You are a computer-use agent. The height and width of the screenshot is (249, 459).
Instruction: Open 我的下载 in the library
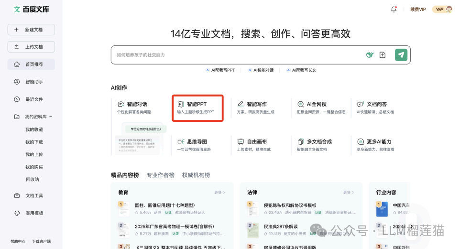click(34, 142)
